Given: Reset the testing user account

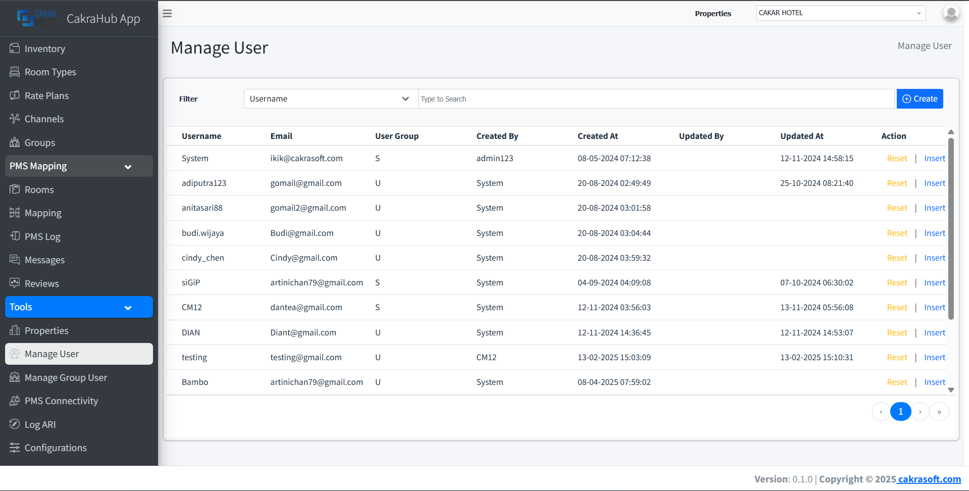Looking at the screenshot, I should coord(896,357).
